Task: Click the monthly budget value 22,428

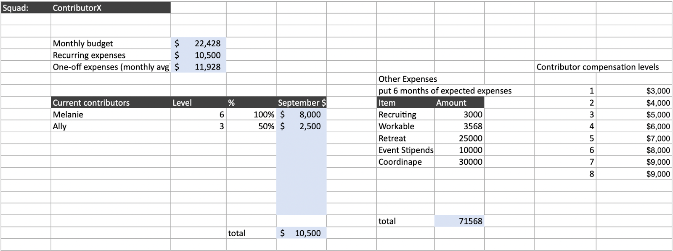Action: click(199, 43)
